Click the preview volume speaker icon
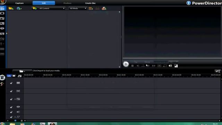Viewport: 222px width, 125px height. click(x=170, y=66)
